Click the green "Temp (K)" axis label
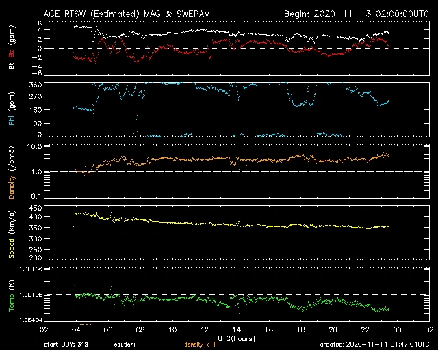 (12, 296)
